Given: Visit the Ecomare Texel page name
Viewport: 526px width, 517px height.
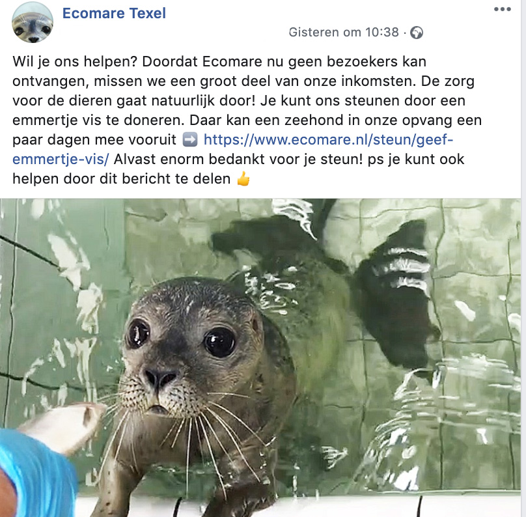Looking at the screenshot, I should [x=114, y=14].
